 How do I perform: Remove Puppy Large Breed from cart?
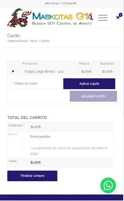pyautogui.click(x=13, y=71)
